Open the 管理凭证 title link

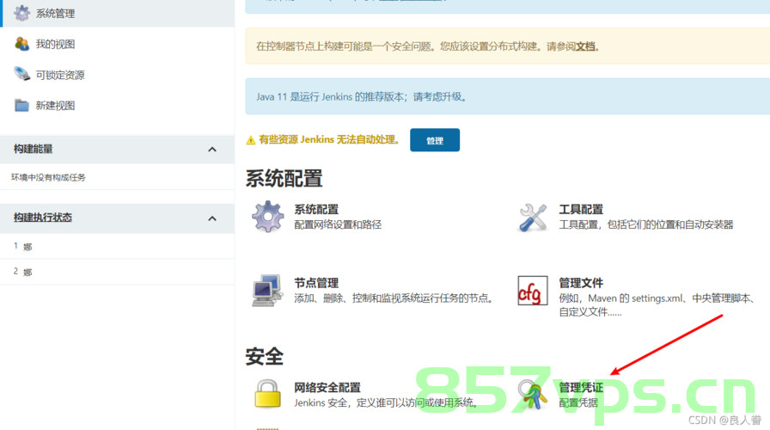pyautogui.click(x=581, y=388)
